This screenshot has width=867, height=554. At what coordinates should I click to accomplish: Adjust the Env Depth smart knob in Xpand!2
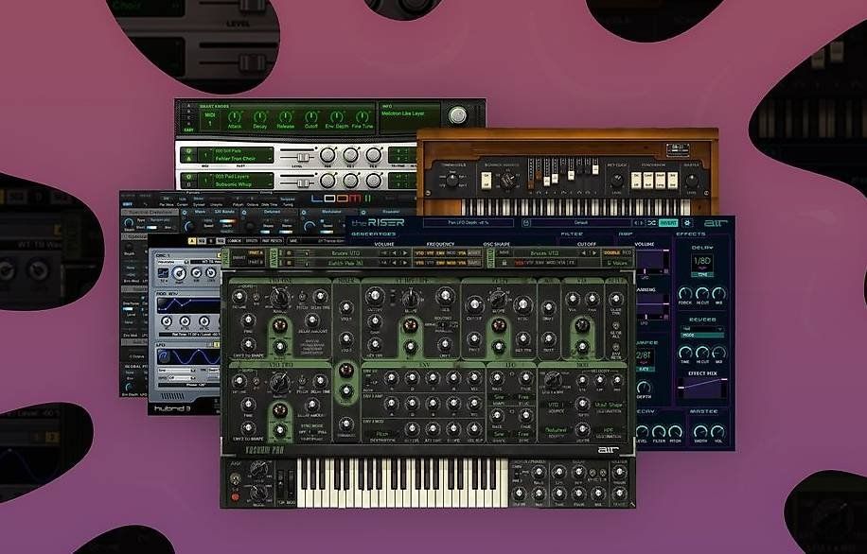(337, 117)
